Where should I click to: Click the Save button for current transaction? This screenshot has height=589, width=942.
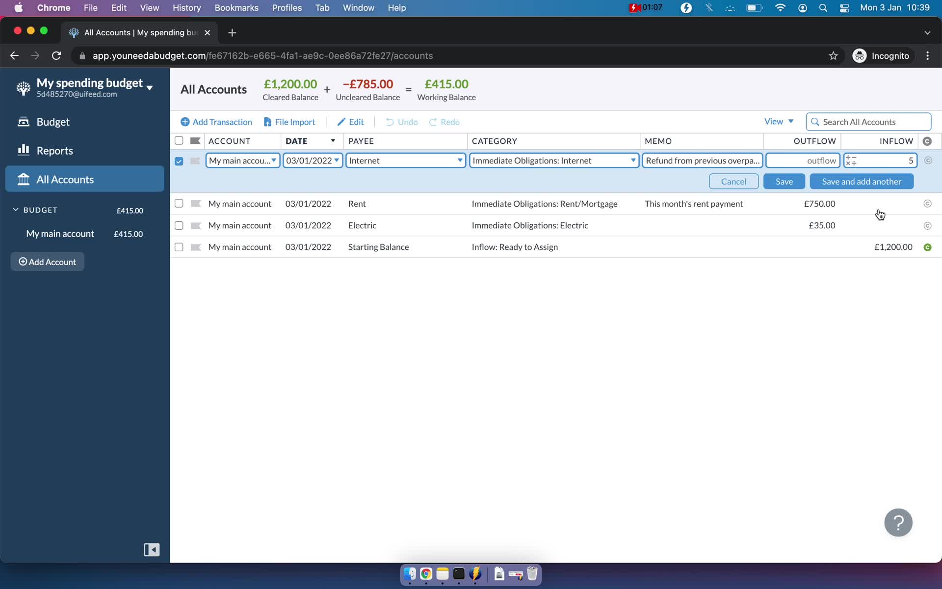(784, 181)
